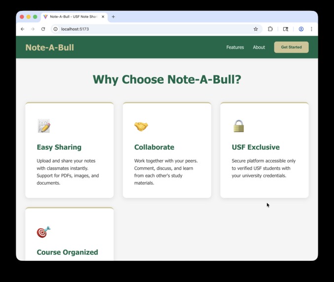Select the Note-A-Bull browser tab

(74, 17)
